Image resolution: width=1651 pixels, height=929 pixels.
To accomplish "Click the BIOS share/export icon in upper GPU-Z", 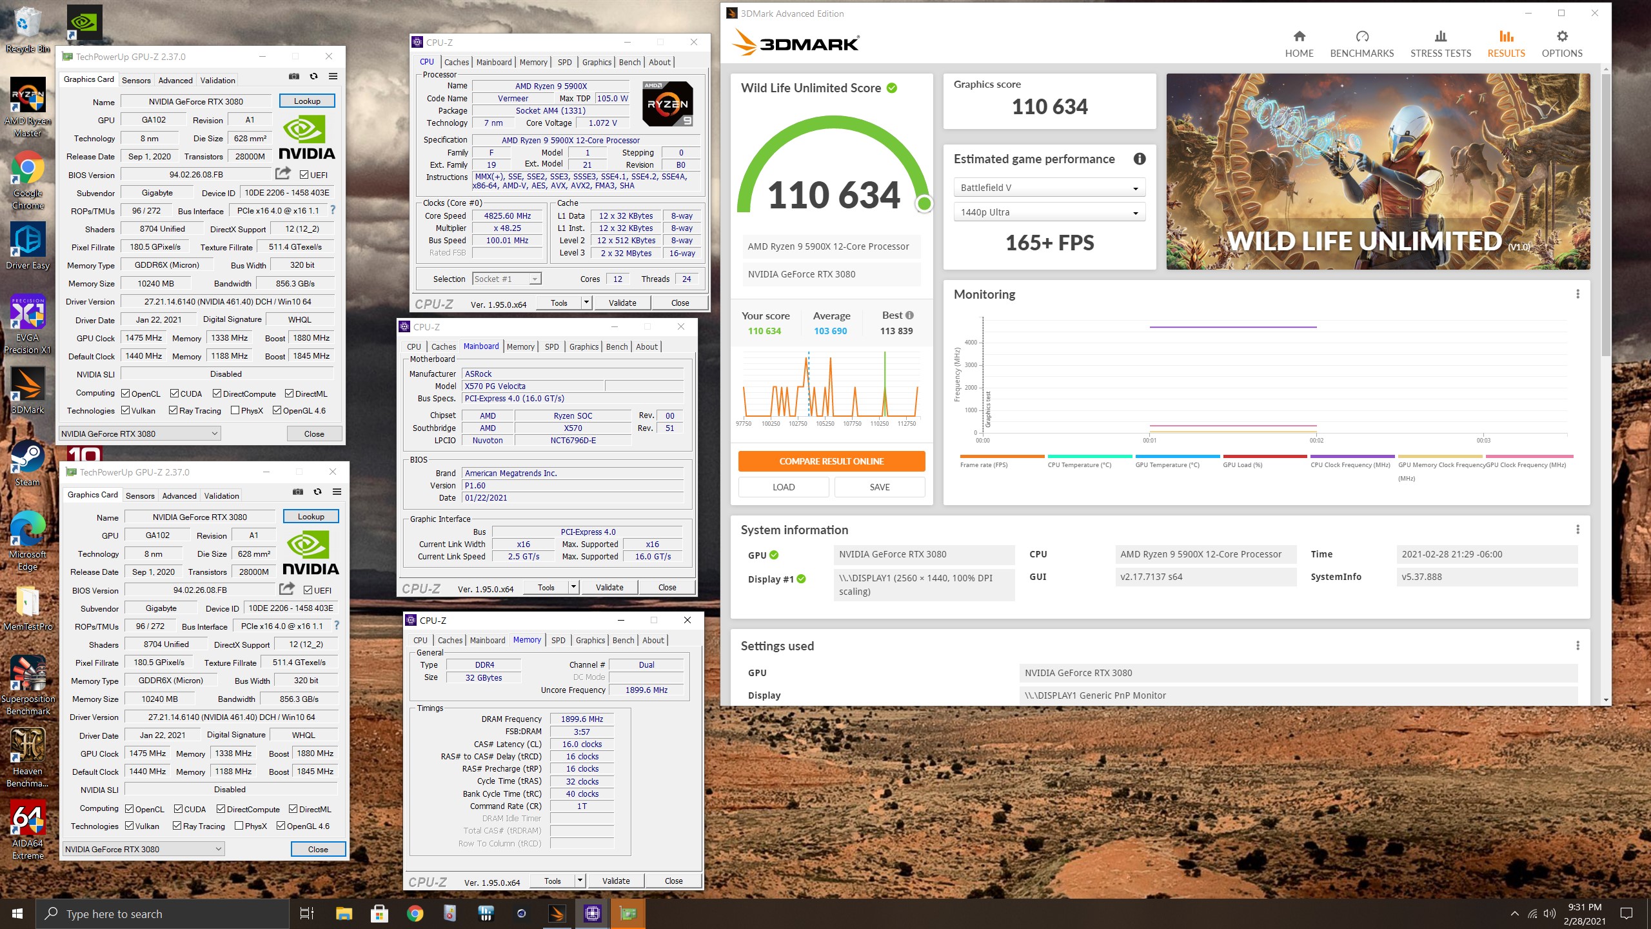I will tap(282, 174).
